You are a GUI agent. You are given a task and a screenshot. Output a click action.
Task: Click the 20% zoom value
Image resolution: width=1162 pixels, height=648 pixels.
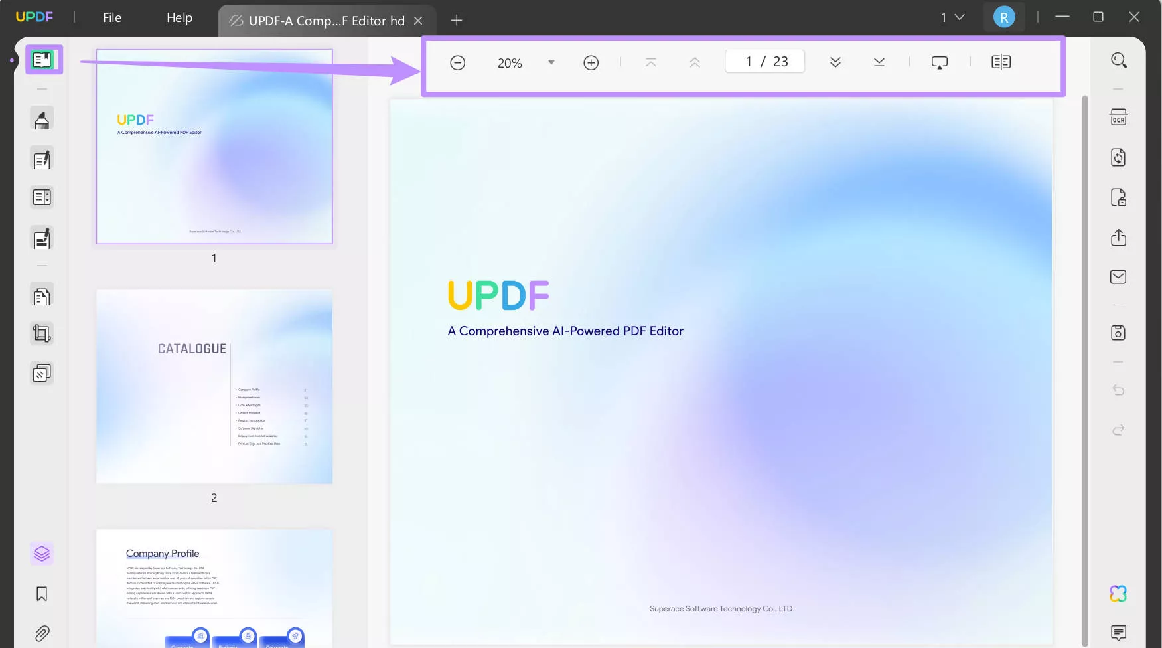point(510,63)
